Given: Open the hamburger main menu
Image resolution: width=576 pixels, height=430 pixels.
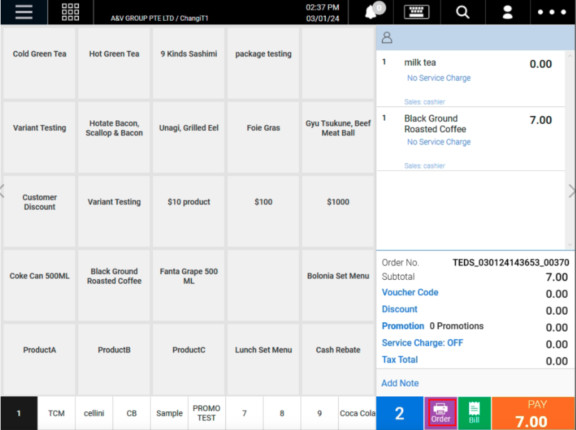Looking at the screenshot, I should [x=23, y=12].
